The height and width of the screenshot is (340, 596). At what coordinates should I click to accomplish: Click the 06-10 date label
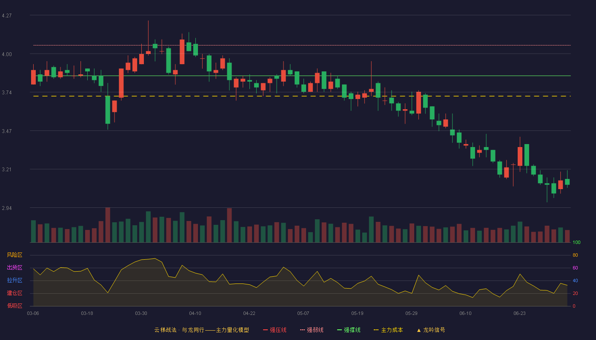pos(465,313)
